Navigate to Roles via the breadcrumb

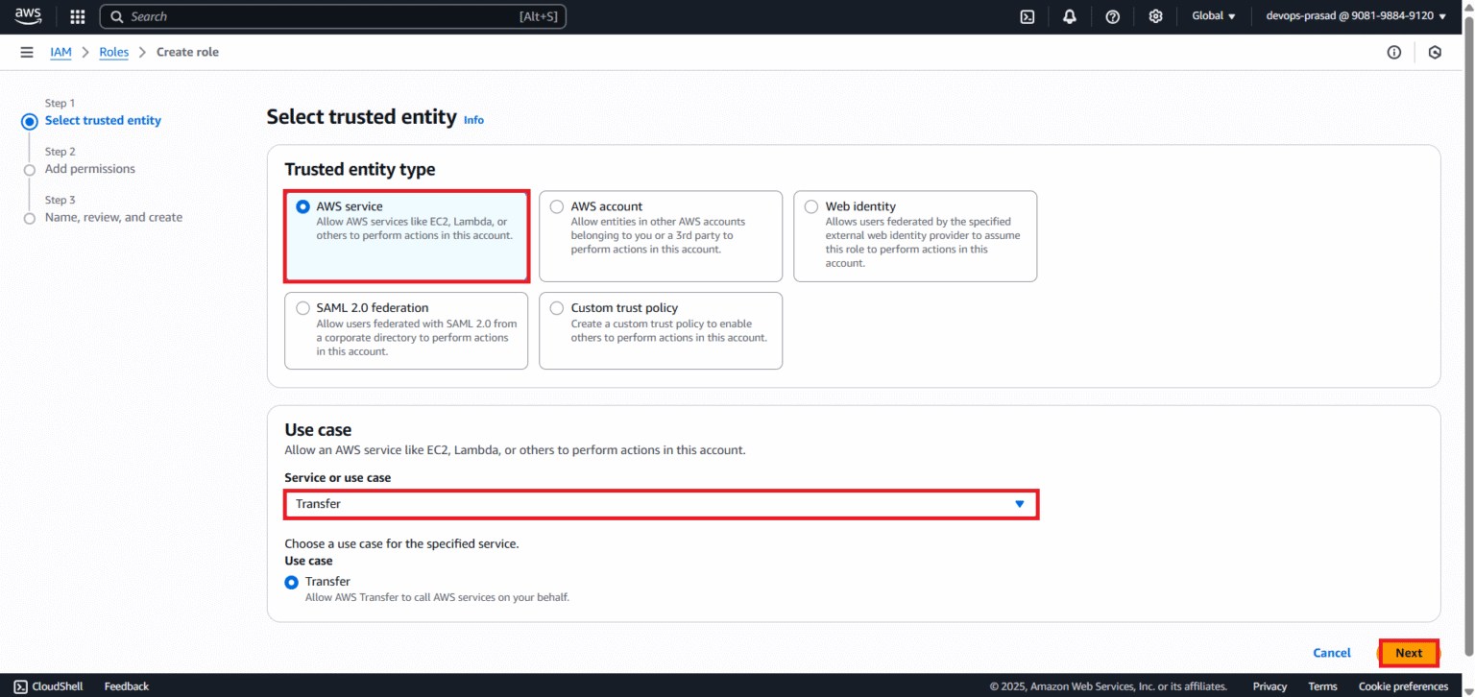113,52
